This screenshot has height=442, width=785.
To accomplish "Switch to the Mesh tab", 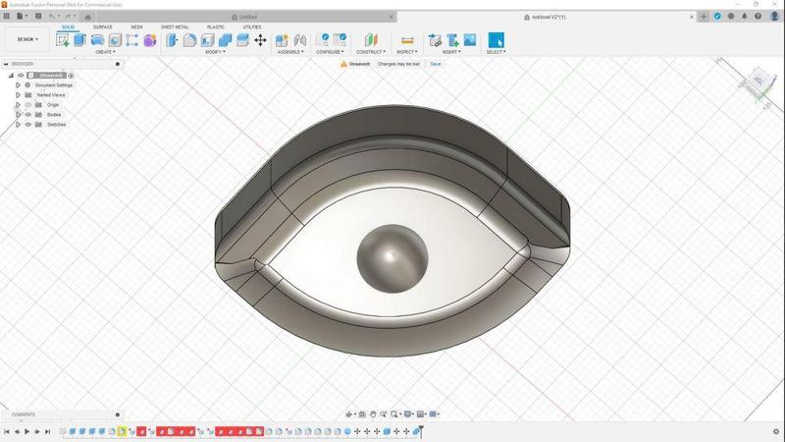I will tap(136, 28).
